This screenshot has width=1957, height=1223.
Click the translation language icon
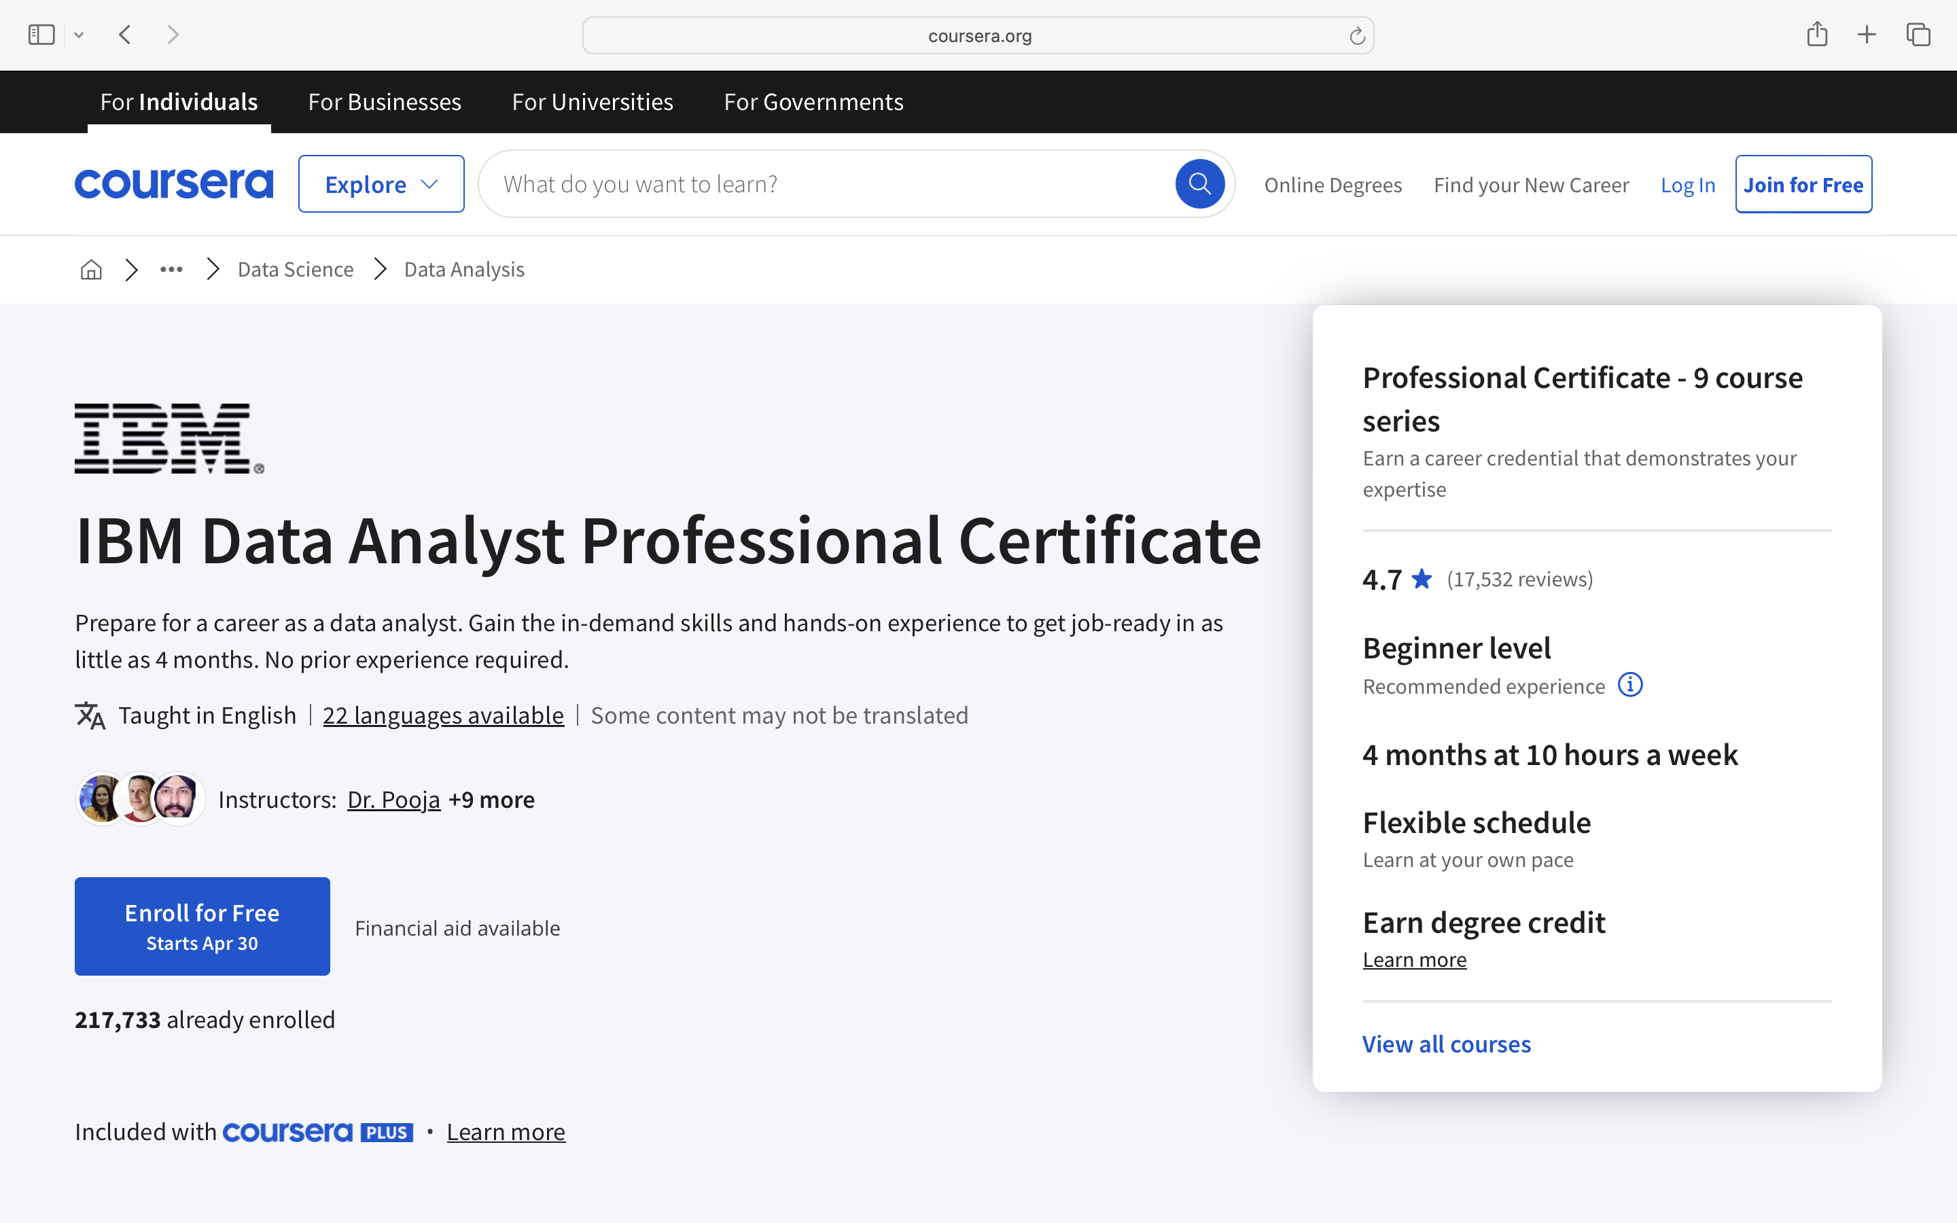pyautogui.click(x=90, y=716)
